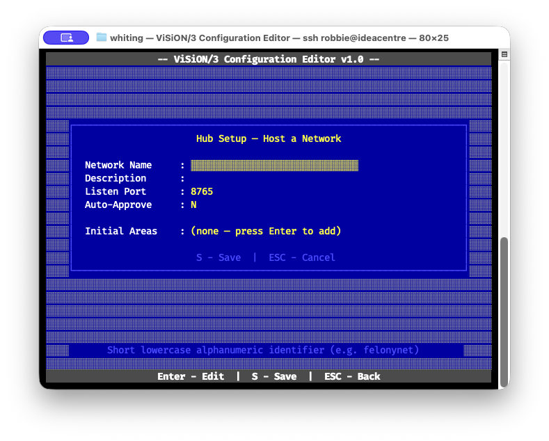Focus the Network Name input field
This screenshot has height=441, width=549.
(274, 165)
